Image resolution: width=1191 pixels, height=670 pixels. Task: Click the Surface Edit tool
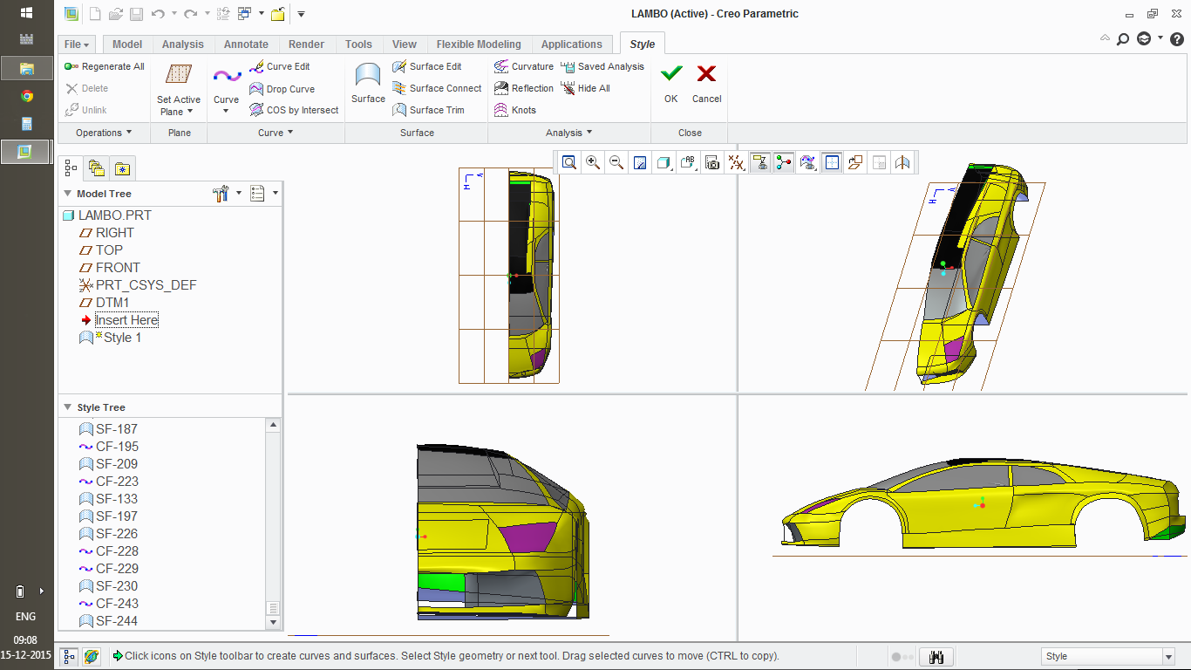tap(427, 66)
